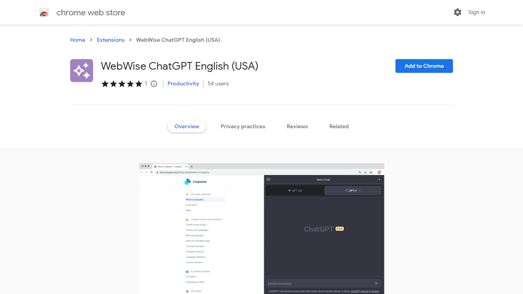Click the Sign in link
Viewport: 523px width, 294px height.
click(476, 12)
